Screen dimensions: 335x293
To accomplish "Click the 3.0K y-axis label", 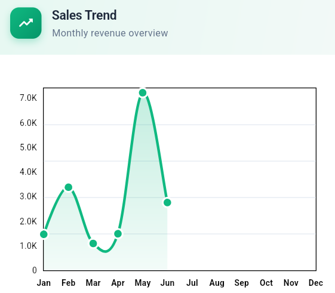I will [28, 196].
